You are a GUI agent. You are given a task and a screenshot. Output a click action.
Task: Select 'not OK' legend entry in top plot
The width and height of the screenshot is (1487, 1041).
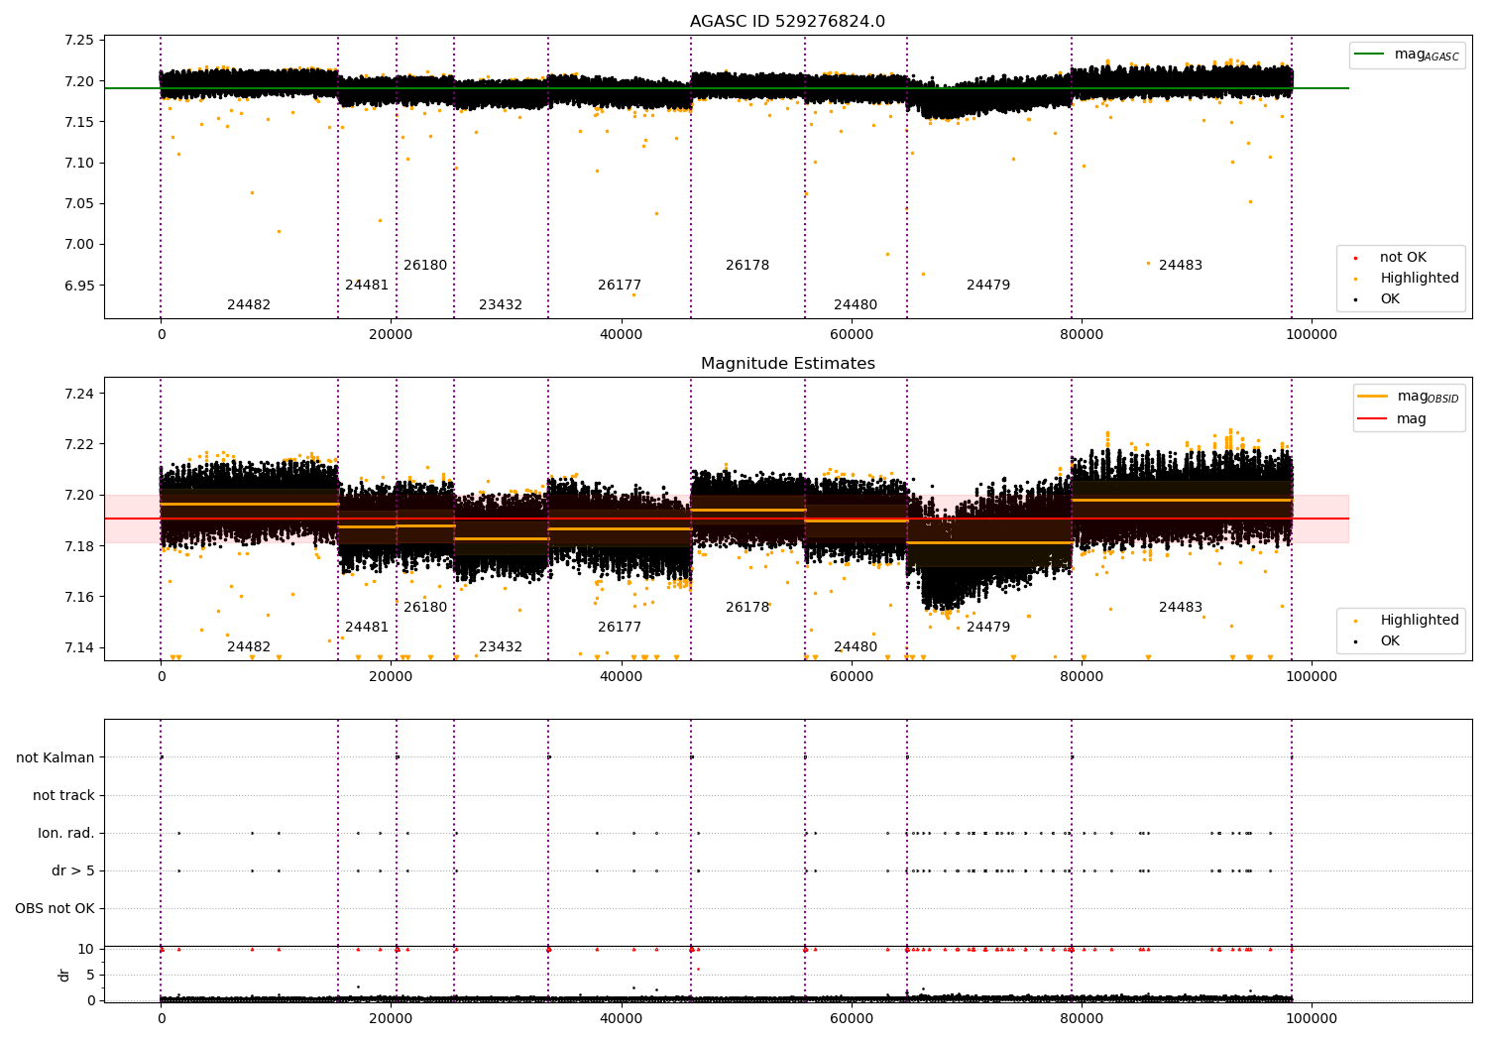coord(1403,258)
